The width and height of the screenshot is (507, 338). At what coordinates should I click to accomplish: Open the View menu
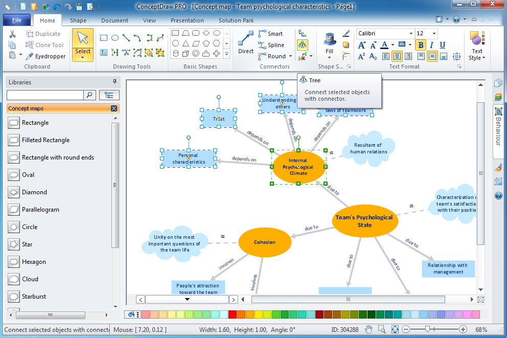pos(149,20)
